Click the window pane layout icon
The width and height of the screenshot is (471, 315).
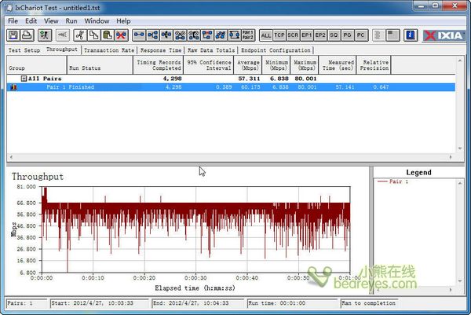coord(392,35)
